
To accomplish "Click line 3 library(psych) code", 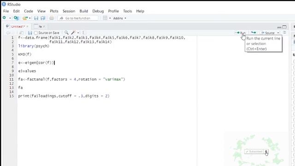I will (34, 46).
